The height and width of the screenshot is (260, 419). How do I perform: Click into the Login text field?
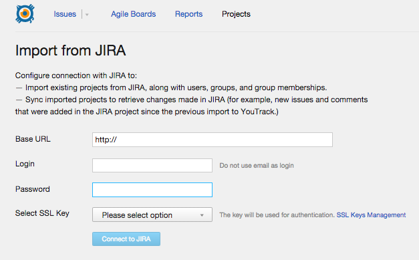tap(152, 165)
